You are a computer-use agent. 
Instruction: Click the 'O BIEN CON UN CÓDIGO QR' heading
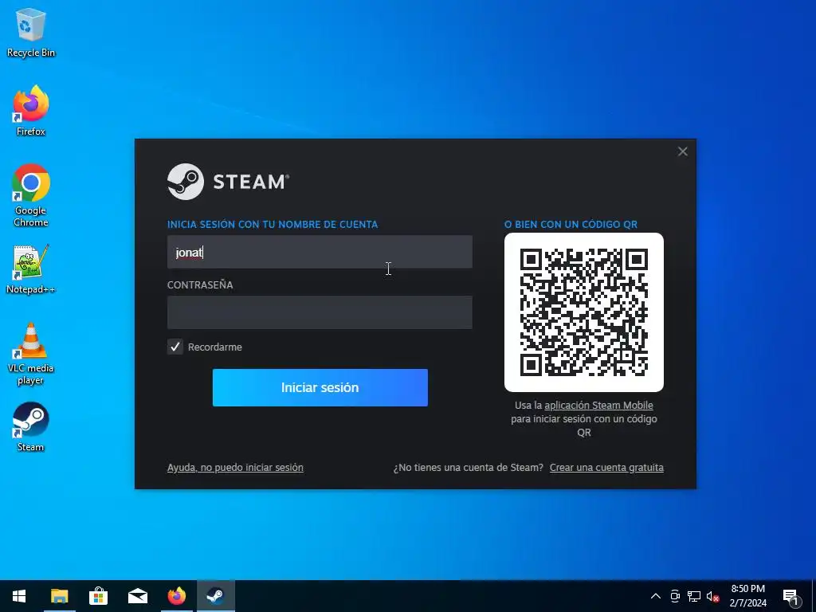[x=571, y=224]
